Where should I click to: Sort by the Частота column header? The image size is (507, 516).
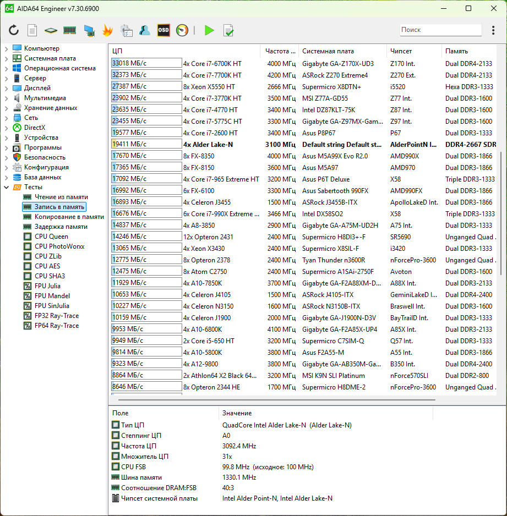280,51
